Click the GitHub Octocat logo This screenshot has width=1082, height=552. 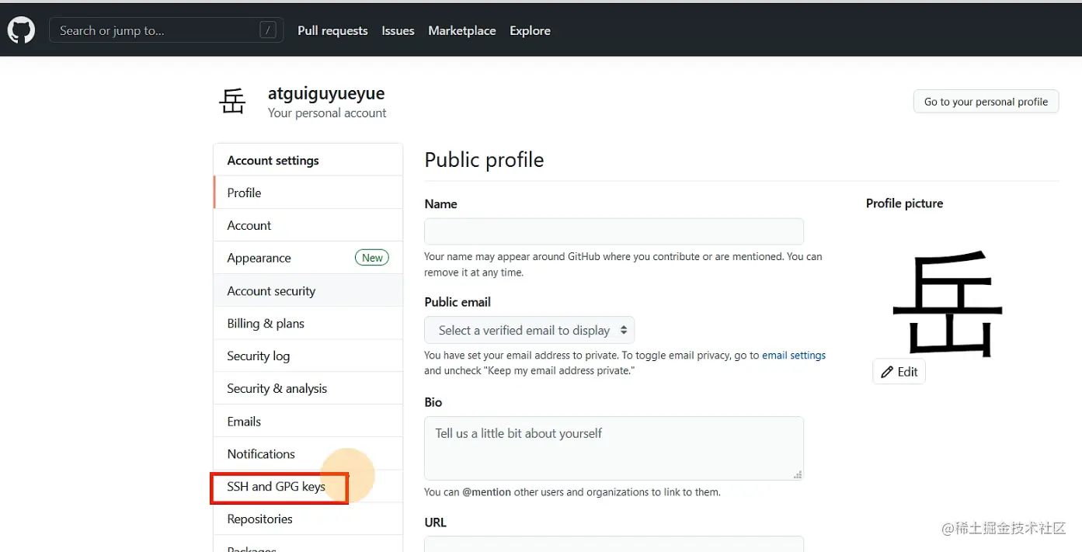[x=21, y=30]
